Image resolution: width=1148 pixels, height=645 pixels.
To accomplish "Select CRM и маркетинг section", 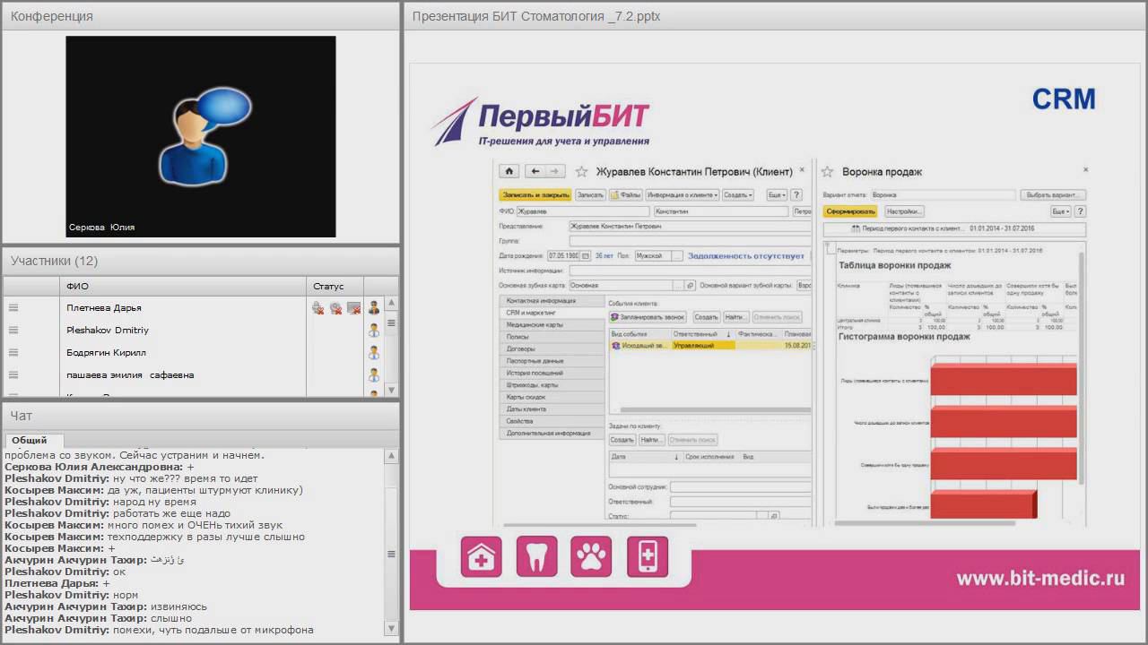I will pyautogui.click(x=552, y=313).
